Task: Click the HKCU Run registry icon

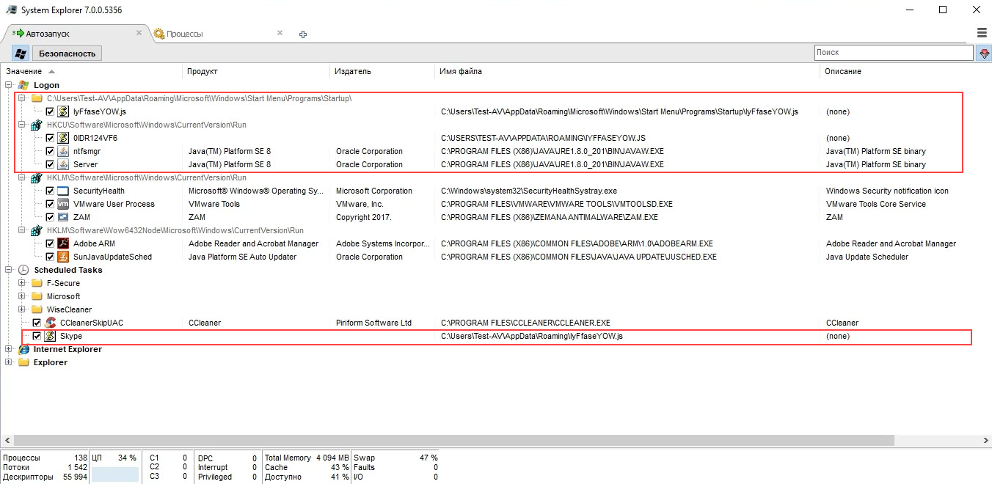Action: click(x=37, y=125)
